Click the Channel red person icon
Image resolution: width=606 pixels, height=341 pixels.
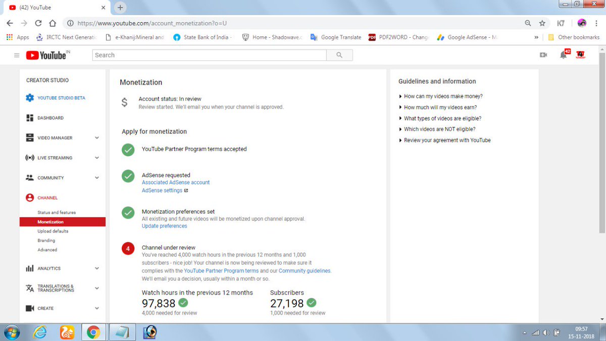pos(30,198)
